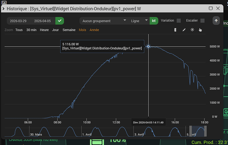The image size is (228, 145).
Task: Zoom to 30 min range
Action: [x=31, y=30]
